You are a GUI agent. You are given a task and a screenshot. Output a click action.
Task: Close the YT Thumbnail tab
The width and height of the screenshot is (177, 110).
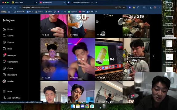(92, 2)
